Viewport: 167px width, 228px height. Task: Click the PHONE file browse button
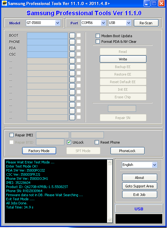[x=72, y=42]
